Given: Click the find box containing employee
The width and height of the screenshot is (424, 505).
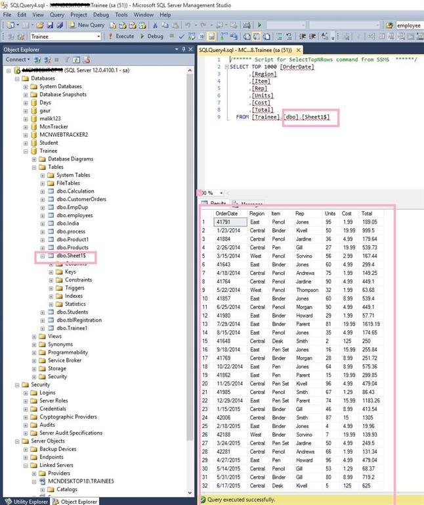Looking at the screenshot, I should (410, 25).
